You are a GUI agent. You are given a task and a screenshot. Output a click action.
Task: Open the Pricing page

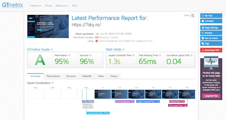point(49,6)
